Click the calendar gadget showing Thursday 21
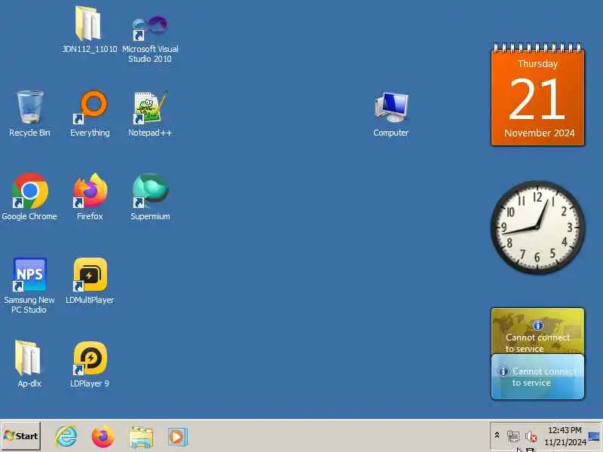The image size is (603, 452). coord(537,95)
